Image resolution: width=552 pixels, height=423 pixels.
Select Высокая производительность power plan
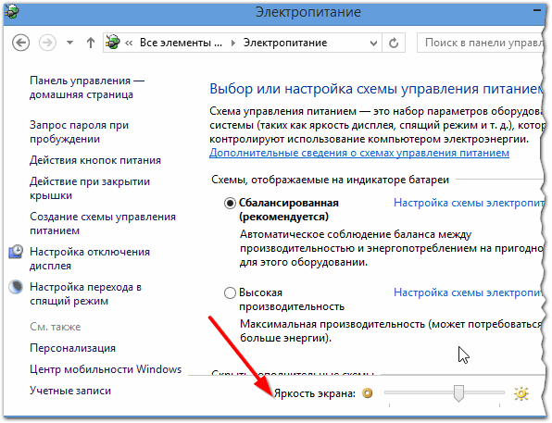coord(230,292)
